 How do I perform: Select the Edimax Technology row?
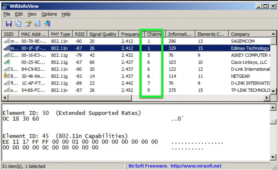coord(136,48)
